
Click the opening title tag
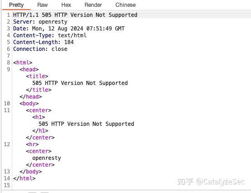tap(37, 76)
